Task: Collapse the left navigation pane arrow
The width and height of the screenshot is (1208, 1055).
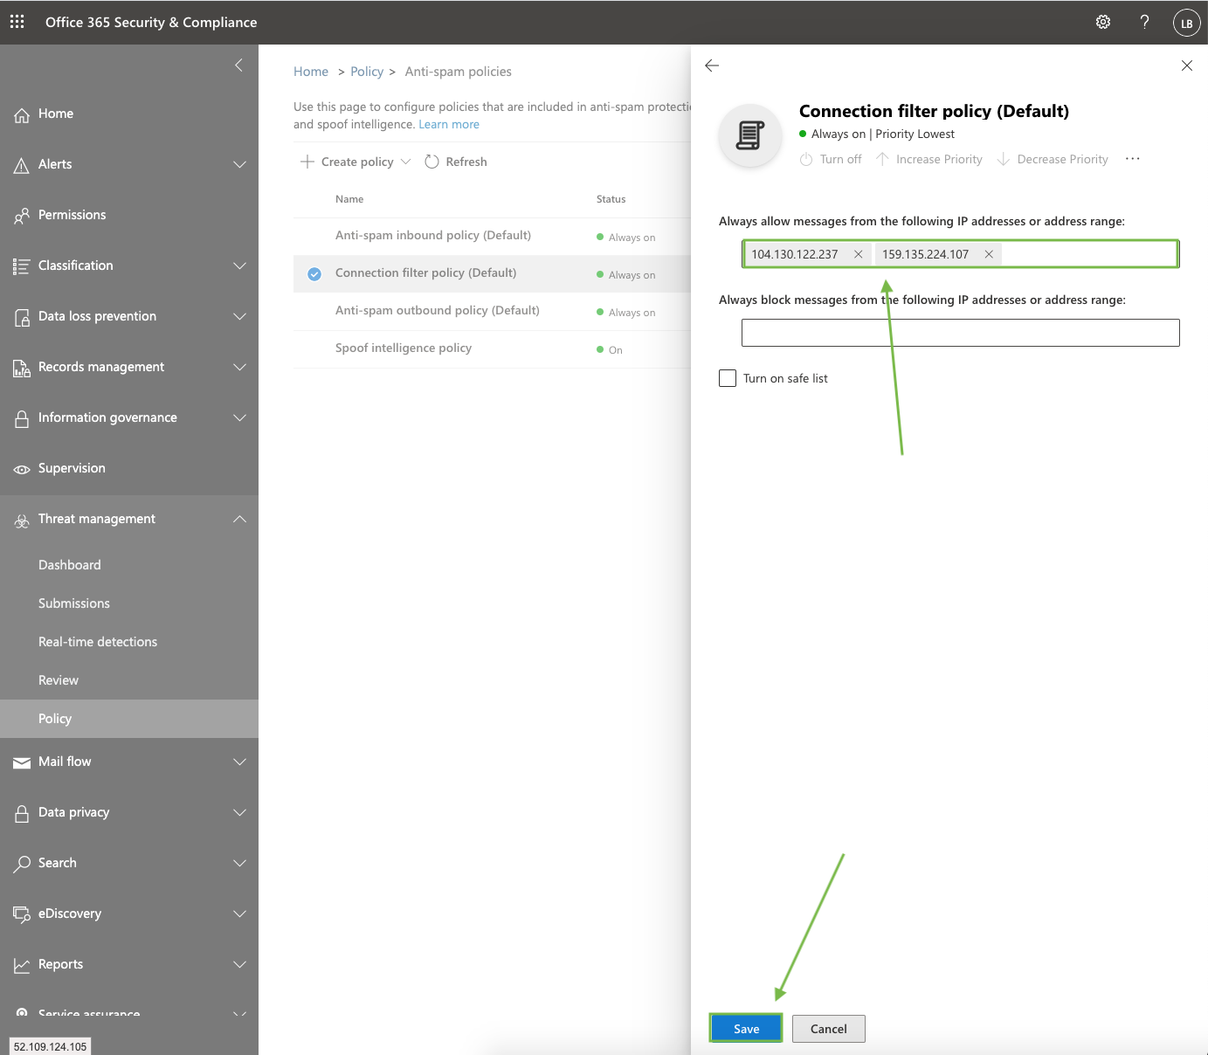Action: (238, 66)
